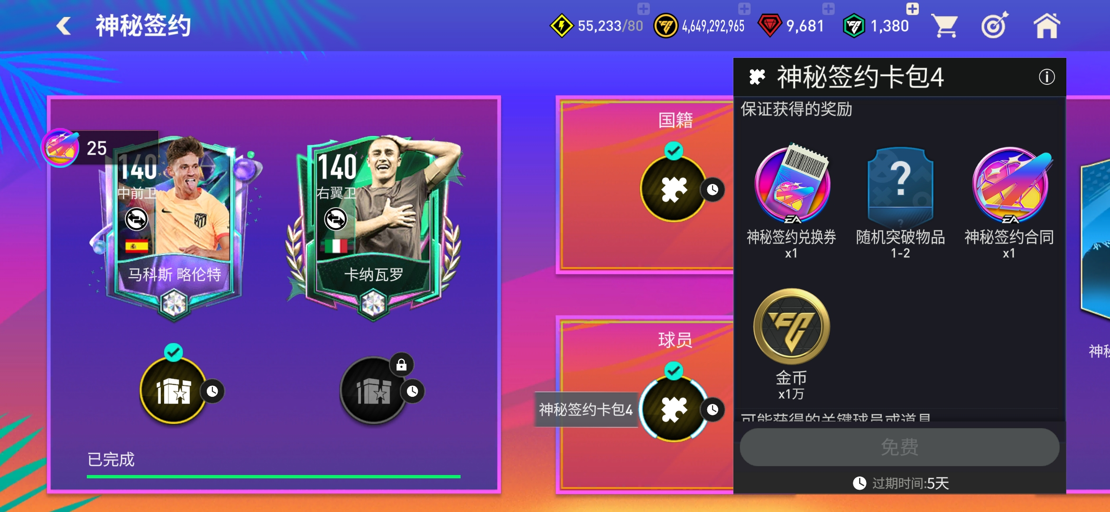Open the completed reward chest under 马科斯 略伦特
This screenshot has width=1110, height=512.
coord(173,391)
